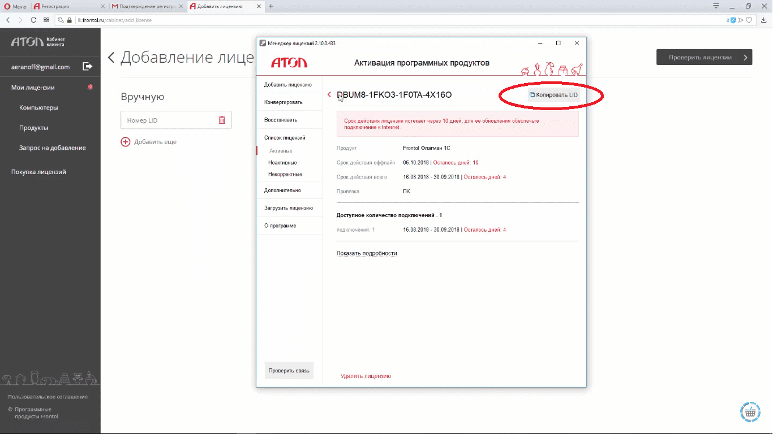Image resolution: width=773 pixels, height=434 pixels.
Task: Click the trash icon in LID field
Action: [x=222, y=120]
